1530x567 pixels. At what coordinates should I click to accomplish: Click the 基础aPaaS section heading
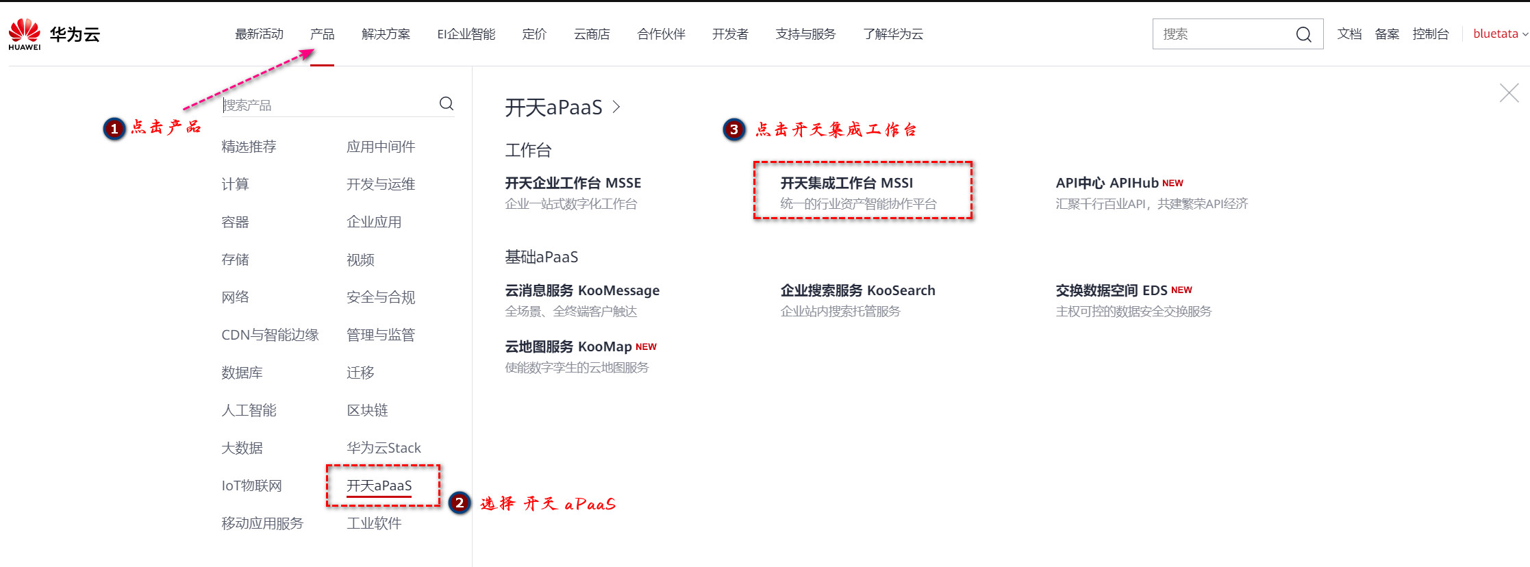pyautogui.click(x=541, y=257)
